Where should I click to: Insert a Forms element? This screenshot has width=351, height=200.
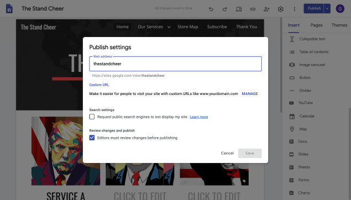click(x=303, y=180)
